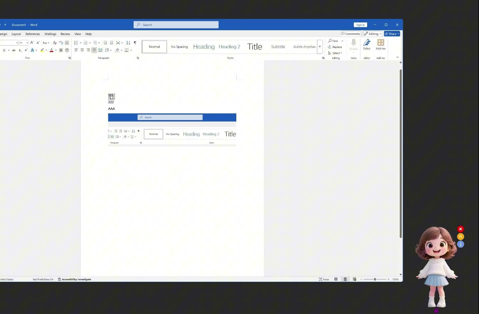Click the Clear All Formatting icon
Viewport: 479px width, 314px height.
point(55,43)
